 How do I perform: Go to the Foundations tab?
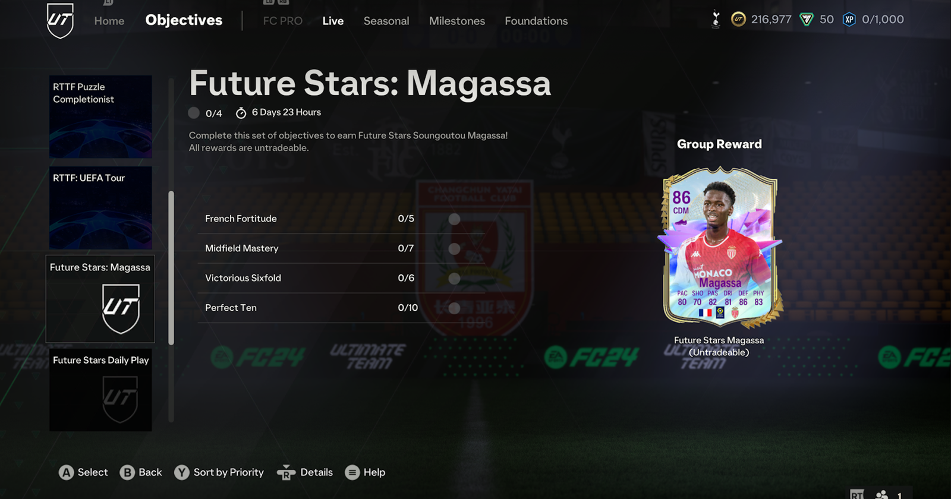[x=536, y=21]
